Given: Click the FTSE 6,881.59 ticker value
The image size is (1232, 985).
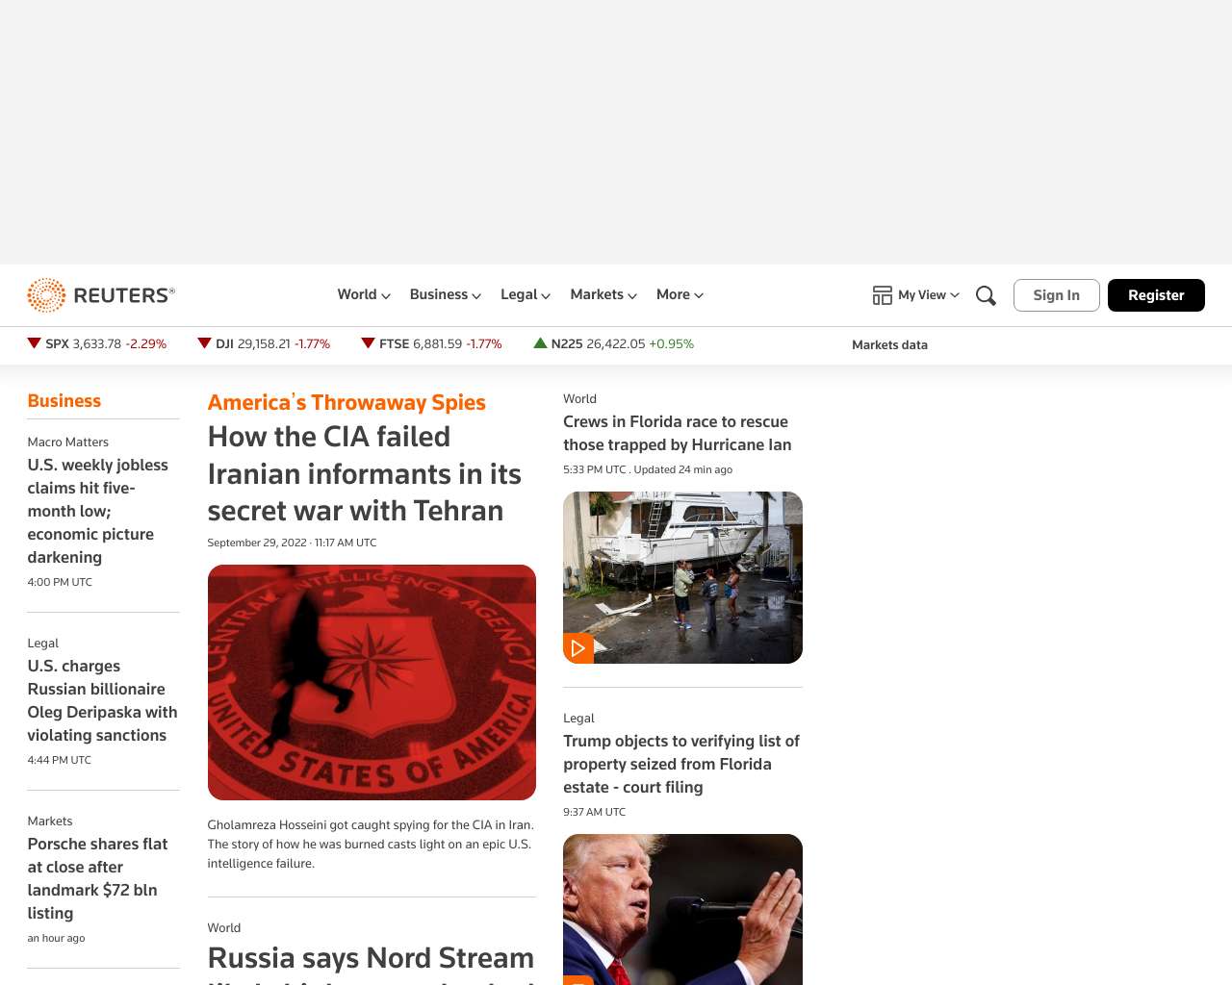Looking at the screenshot, I should (438, 343).
